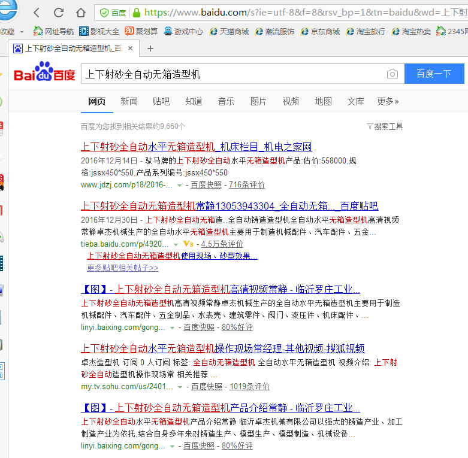Select the 网页 tab
Screen dimensions: 468x458
point(96,101)
